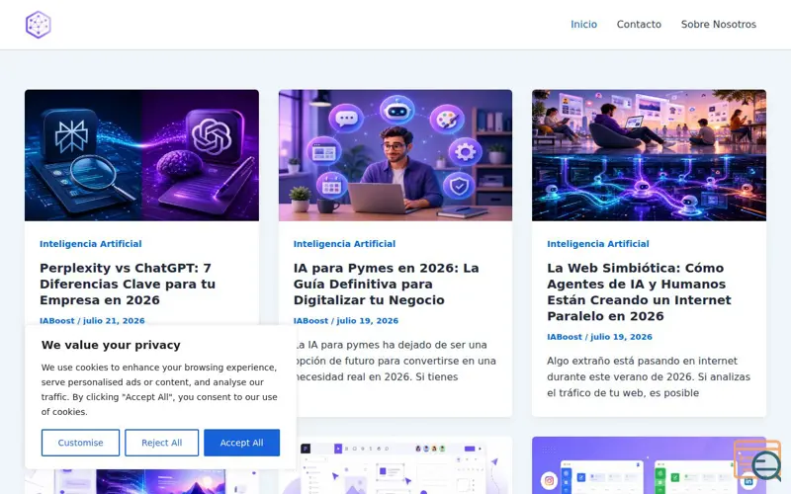Click 'We value your privacy' heading
The image size is (791, 494).
click(x=111, y=345)
